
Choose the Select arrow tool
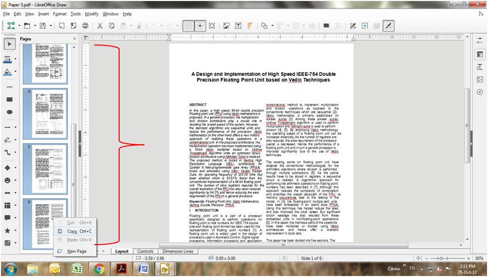click(x=9, y=44)
